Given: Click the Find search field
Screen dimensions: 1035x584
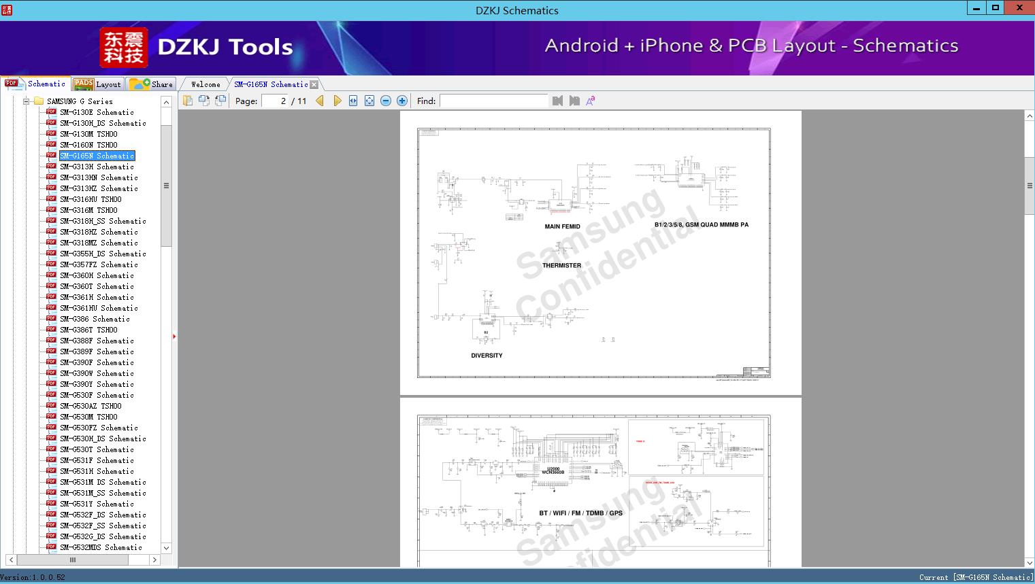Looking at the screenshot, I should coord(494,101).
